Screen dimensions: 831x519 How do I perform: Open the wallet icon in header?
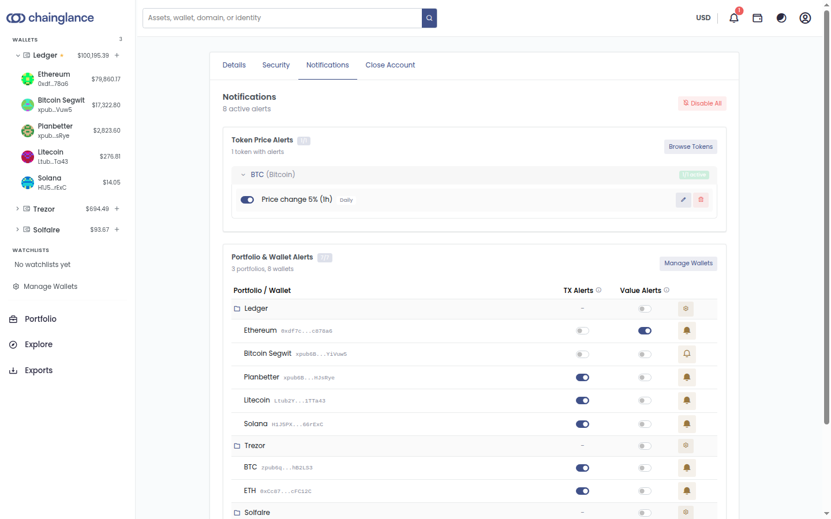[x=758, y=18]
